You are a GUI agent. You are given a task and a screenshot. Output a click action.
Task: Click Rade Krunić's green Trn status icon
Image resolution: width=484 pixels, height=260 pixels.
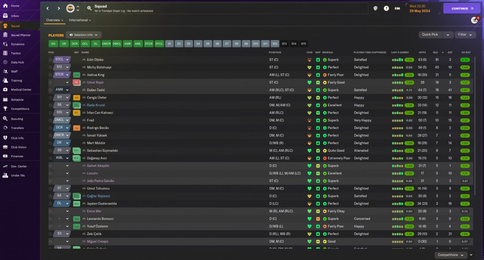[x=76, y=105]
